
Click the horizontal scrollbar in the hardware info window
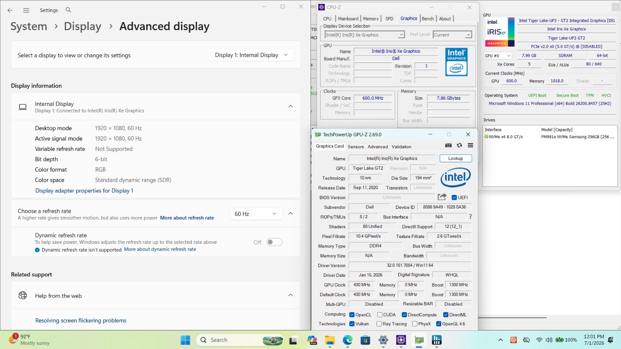(x=512, y=318)
